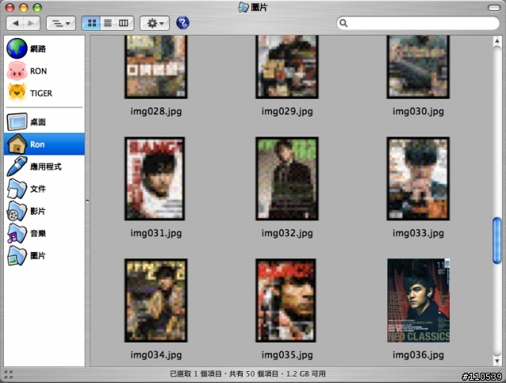506x383 pixels.
Task: Click the magnifying glass search icon
Action: tap(343, 23)
